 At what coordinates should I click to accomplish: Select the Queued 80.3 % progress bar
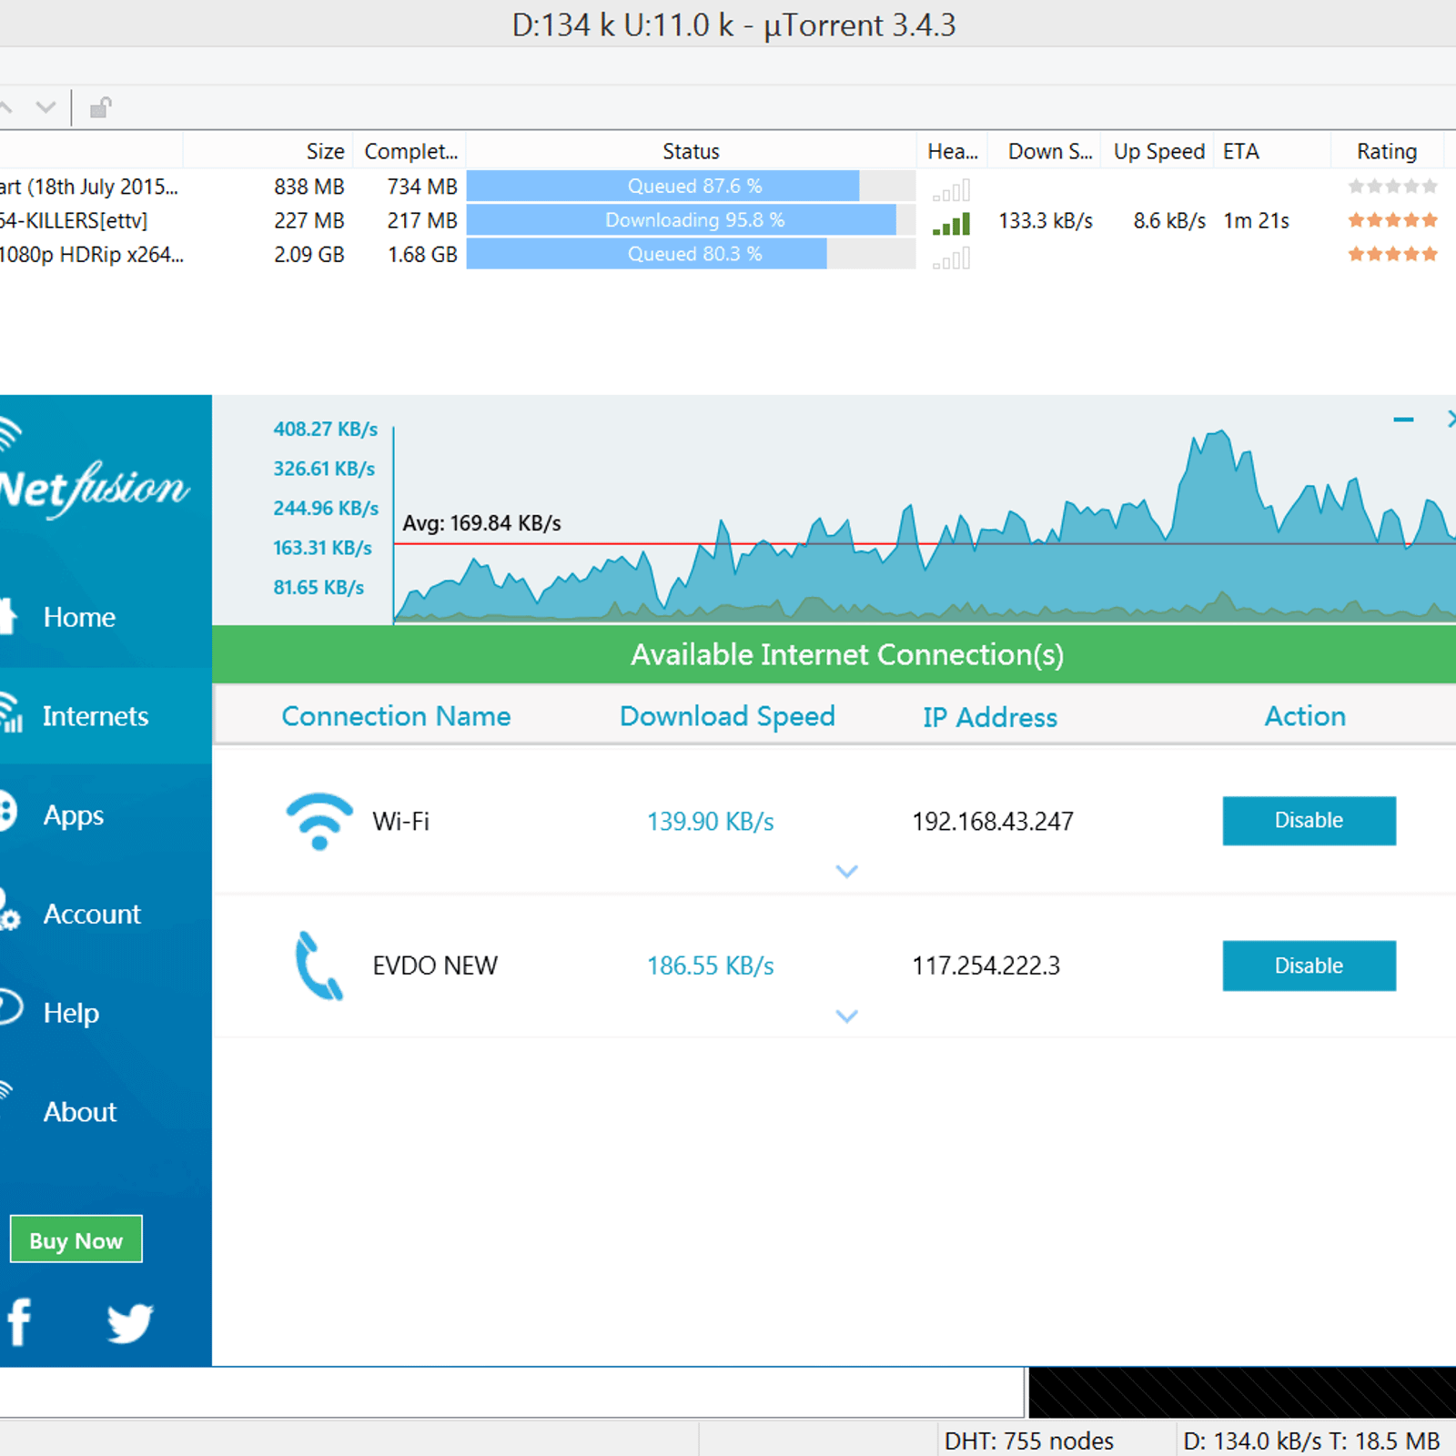[692, 254]
